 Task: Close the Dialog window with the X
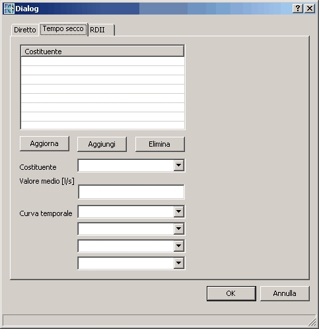click(x=310, y=9)
